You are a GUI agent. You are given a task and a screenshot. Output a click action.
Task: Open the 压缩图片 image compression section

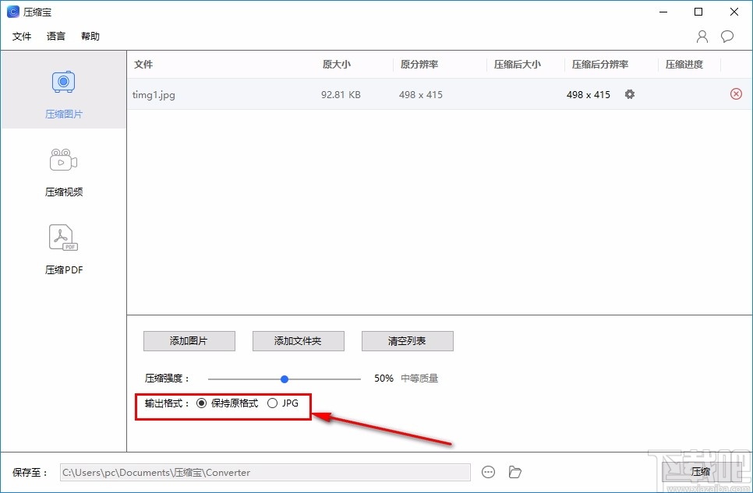(x=63, y=90)
